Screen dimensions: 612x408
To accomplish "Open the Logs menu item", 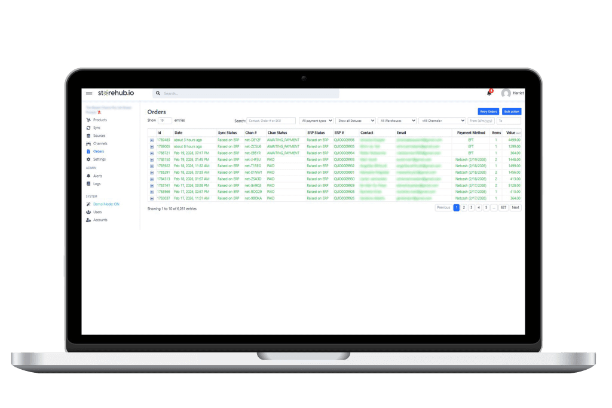I will tap(97, 184).
